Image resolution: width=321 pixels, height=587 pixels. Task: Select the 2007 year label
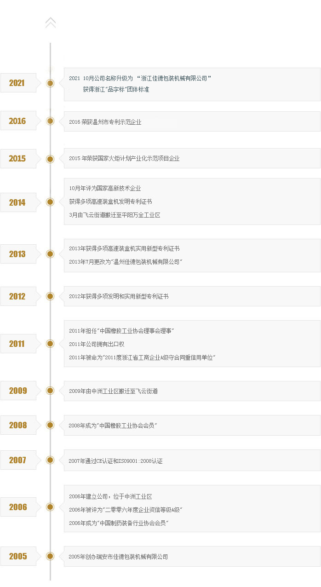[17, 460]
